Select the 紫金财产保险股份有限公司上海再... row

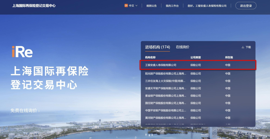[198, 96]
